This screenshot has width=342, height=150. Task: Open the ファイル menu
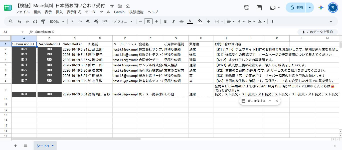click(23, 12)
